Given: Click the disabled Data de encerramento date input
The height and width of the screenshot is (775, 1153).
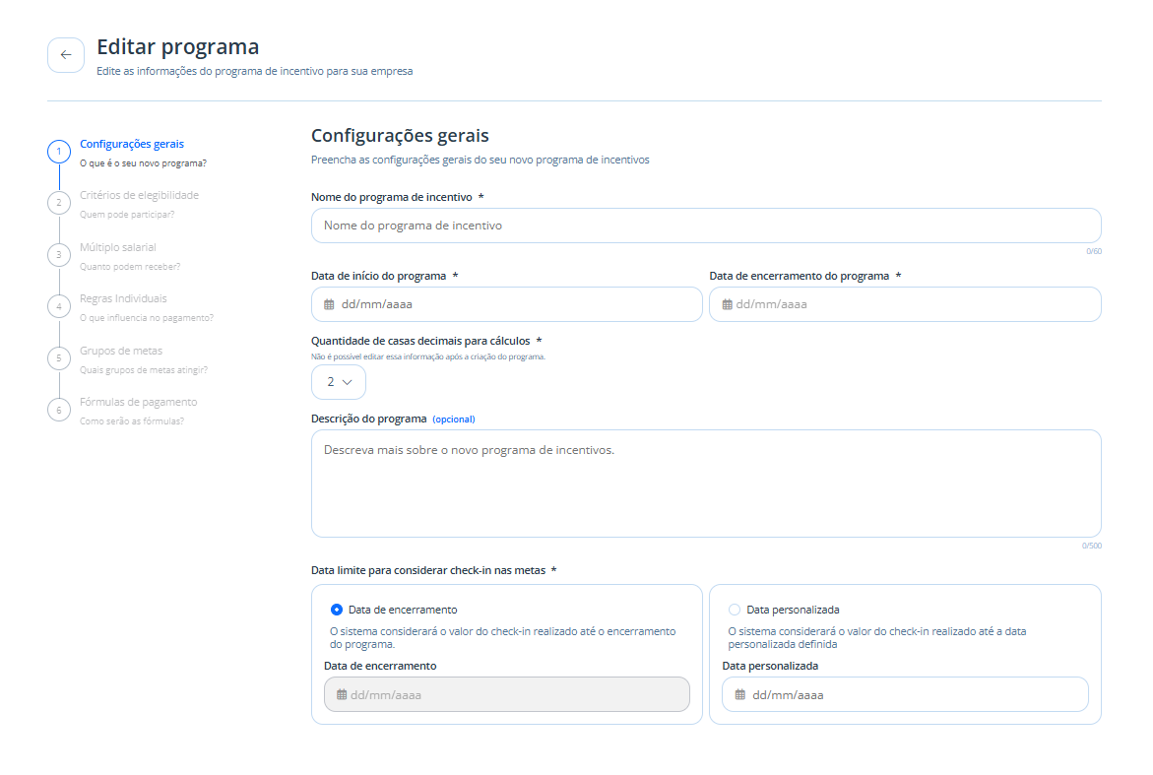Looking at the screenshot, I should tap(507, 695).
